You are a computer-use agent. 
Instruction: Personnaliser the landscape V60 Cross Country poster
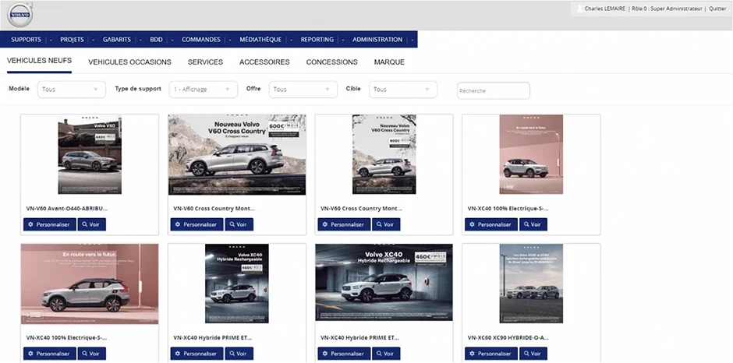tap(197, 224)
